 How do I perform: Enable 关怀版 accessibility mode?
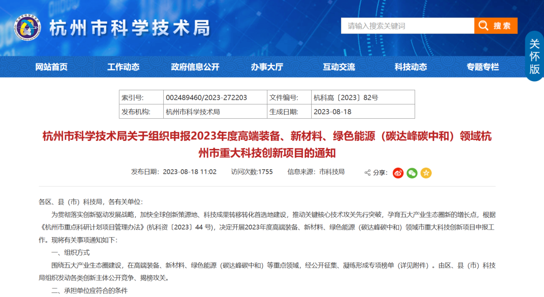click(x=534, y=55)
